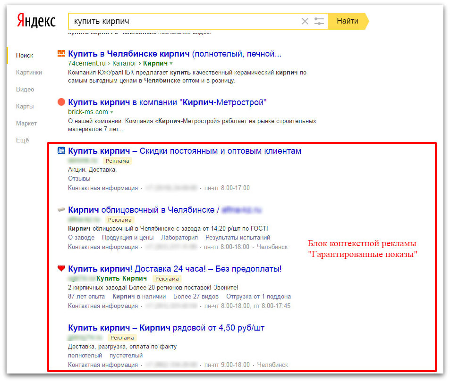Open the Каталог breadcrumb of 74cement.ru

[124, 63]
